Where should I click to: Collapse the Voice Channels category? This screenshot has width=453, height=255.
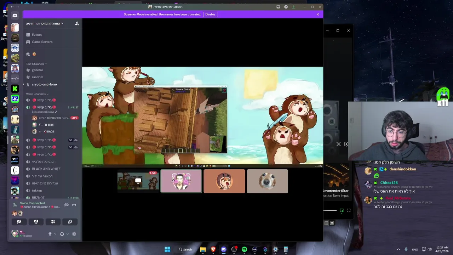(x=37, y=94)
